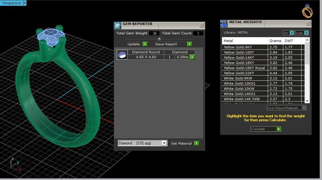This screenshot has width=322, height=180.
Task: Click the metal list scroll down arrow
Action: point(307,101)
